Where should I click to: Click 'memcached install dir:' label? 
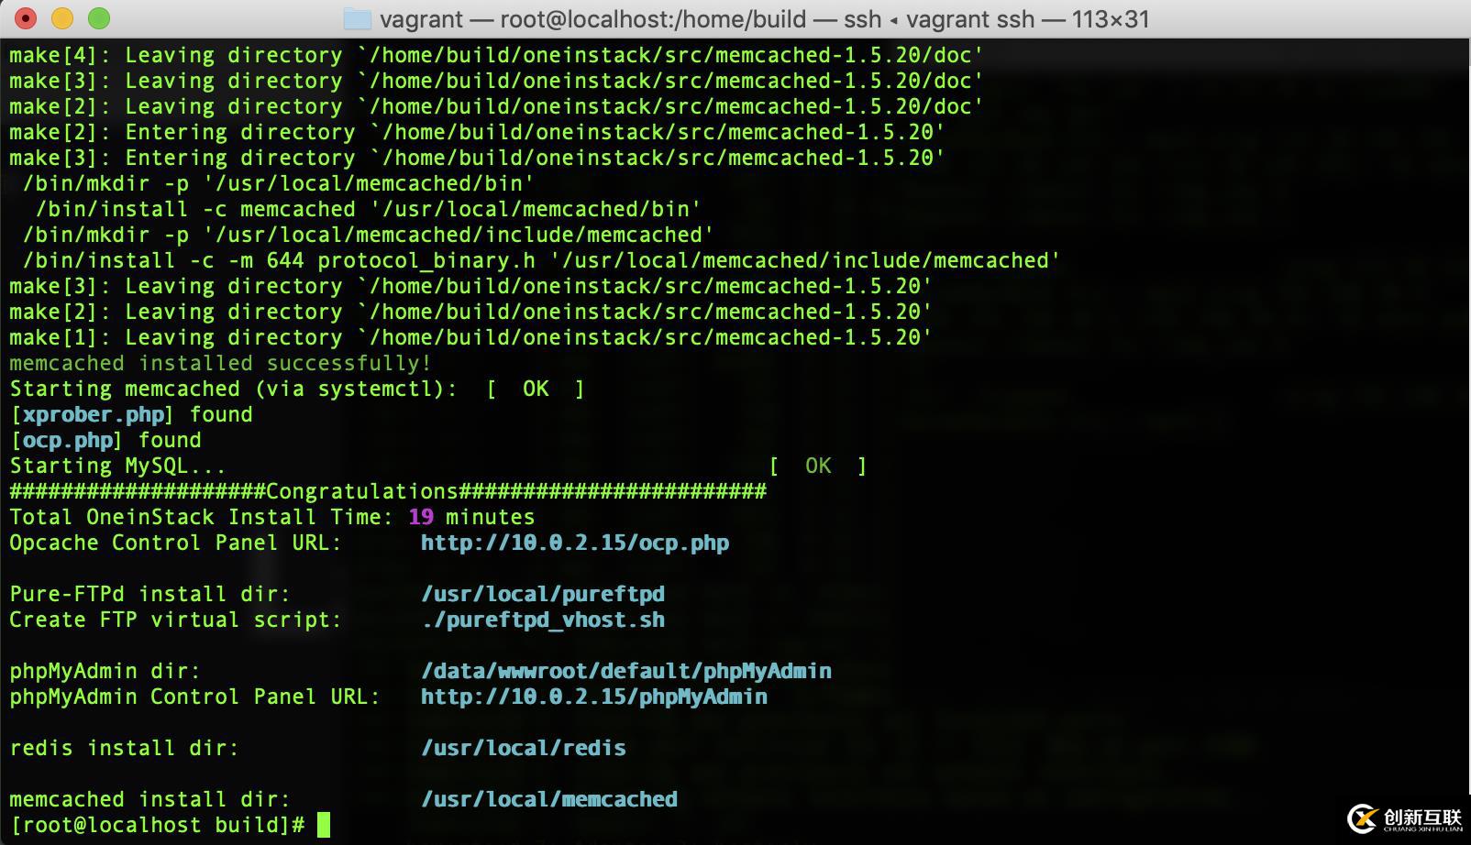coord(149,799)
